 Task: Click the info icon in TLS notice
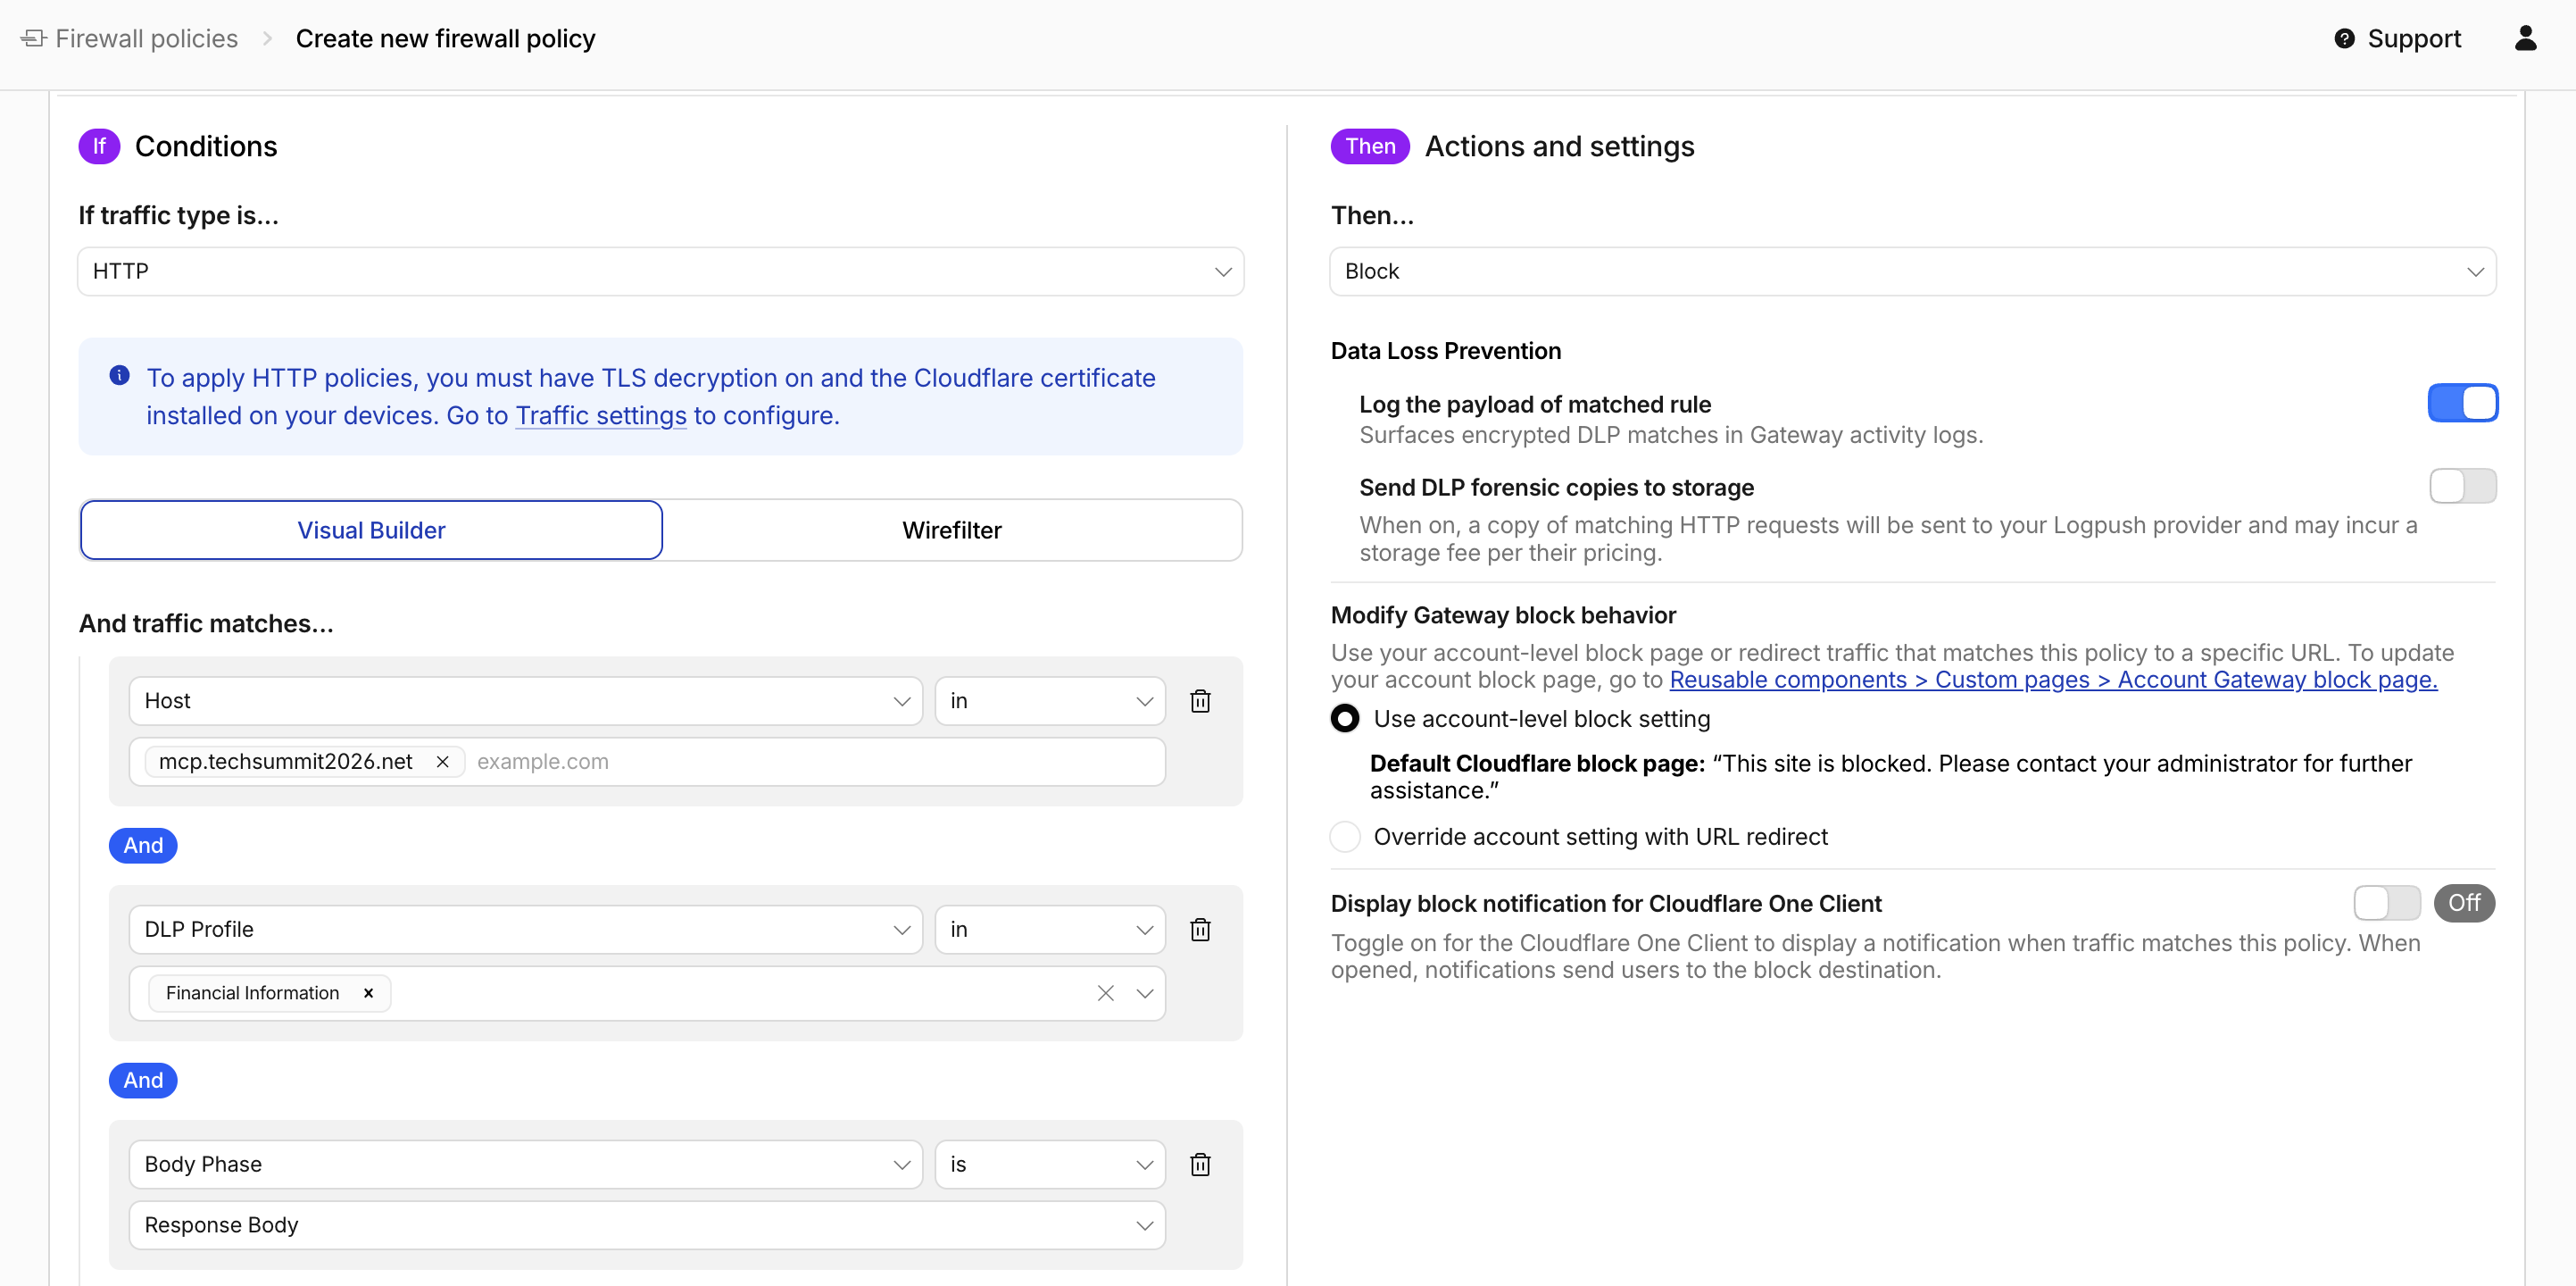119,375
